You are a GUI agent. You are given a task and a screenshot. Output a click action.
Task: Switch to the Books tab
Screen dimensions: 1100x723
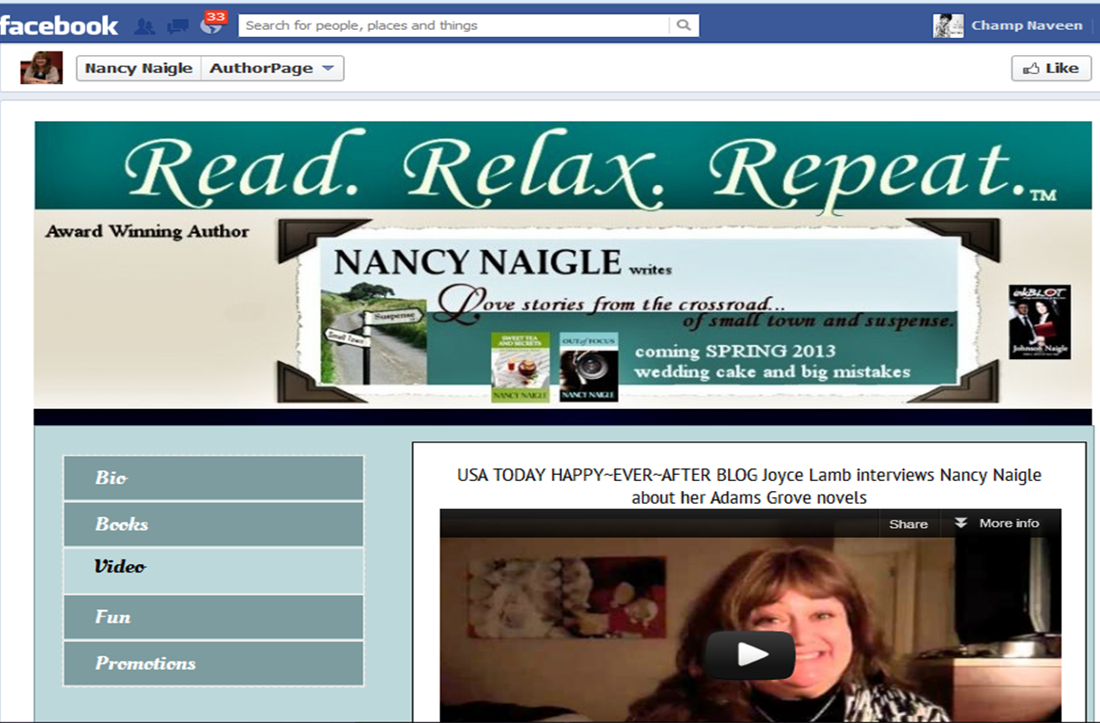pos(213,524)
